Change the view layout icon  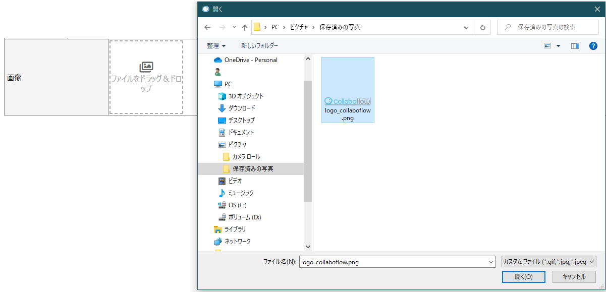(x=547, y=46)
